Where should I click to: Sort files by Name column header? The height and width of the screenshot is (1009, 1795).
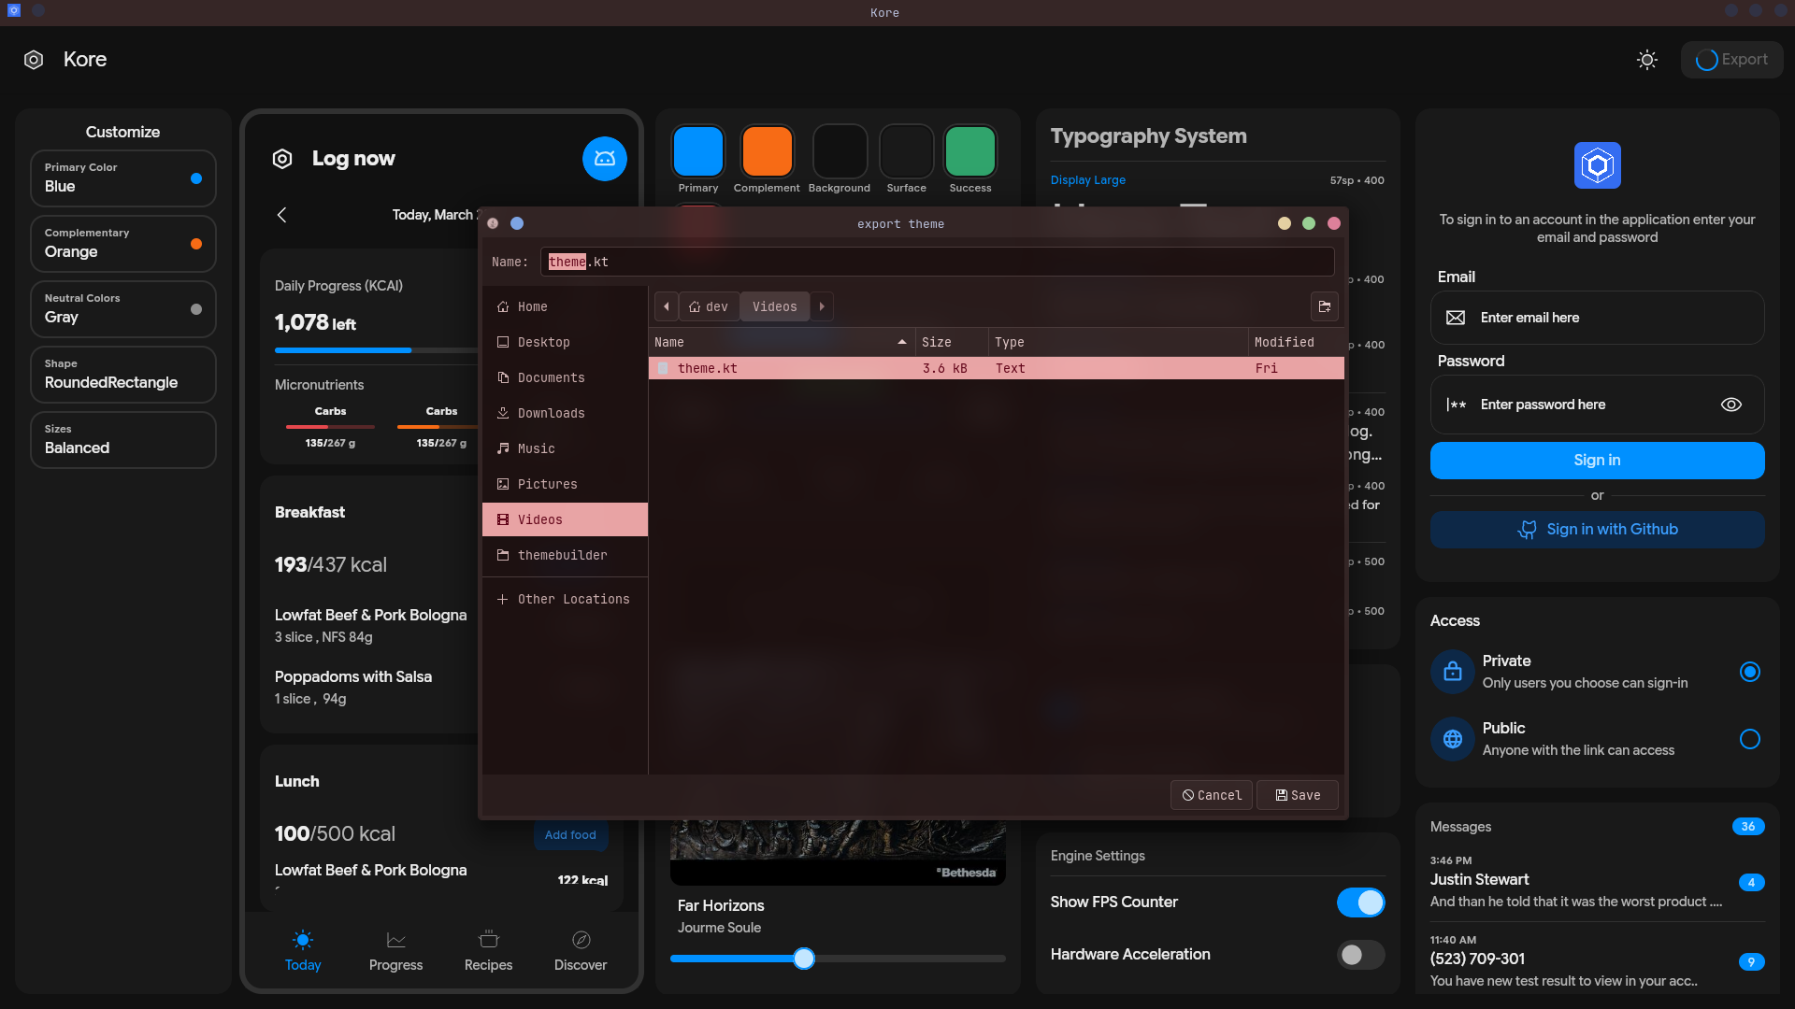click(x=781, y=342)
